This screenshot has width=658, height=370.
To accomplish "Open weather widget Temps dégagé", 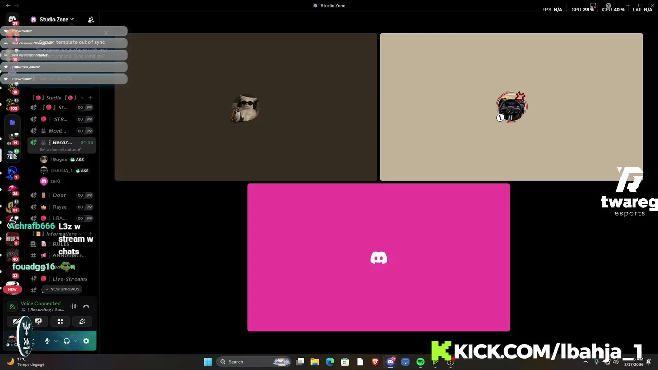I will coord(26,362).
